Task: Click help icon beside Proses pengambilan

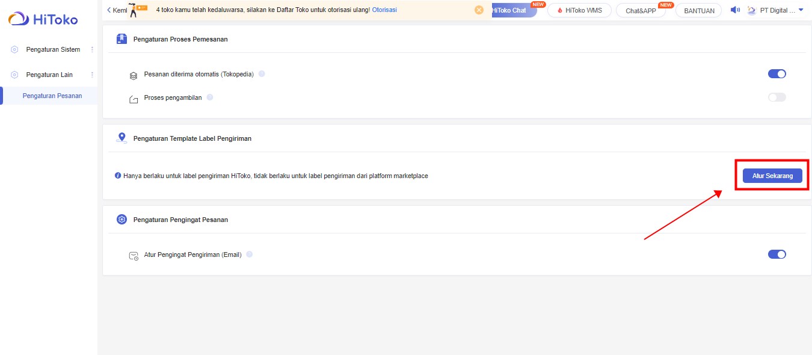Action: click(210, 97)
